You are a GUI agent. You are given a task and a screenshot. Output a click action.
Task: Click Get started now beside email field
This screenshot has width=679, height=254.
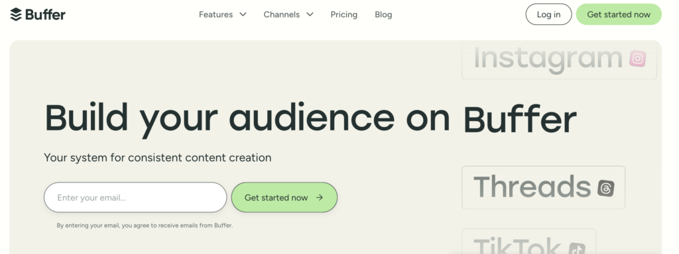[x=284, y=197]
